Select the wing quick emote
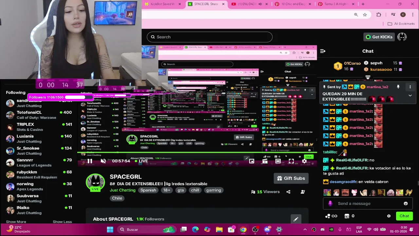The width and height of the screenshot is (419, 236). (x=408, y=192)
